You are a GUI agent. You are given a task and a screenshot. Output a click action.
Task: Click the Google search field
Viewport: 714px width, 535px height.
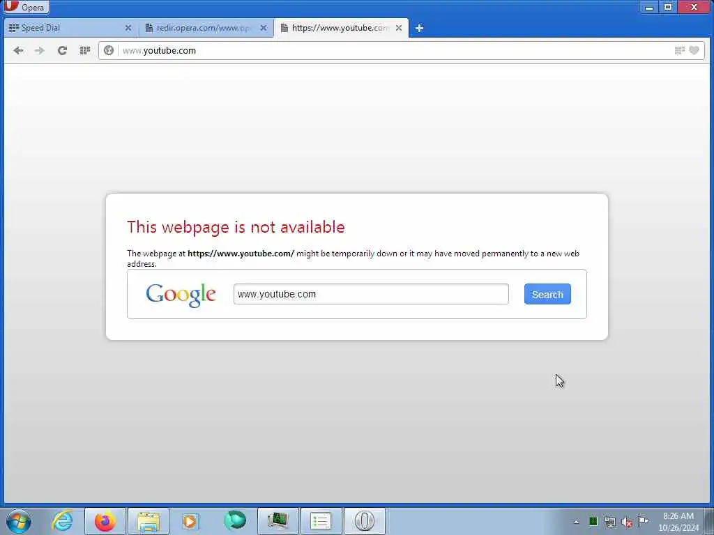pos(371,294)
